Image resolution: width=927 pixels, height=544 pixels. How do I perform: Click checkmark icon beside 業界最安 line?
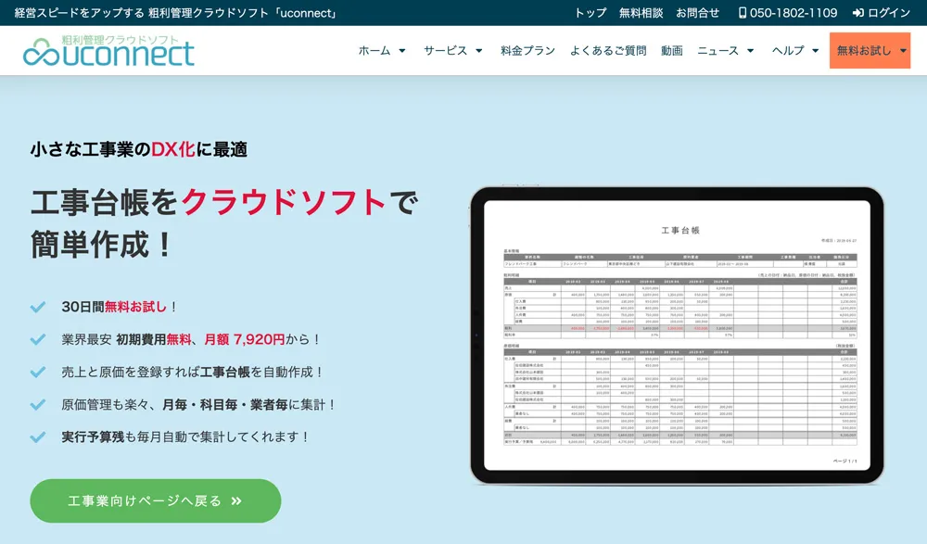click(x=38, y=339)
